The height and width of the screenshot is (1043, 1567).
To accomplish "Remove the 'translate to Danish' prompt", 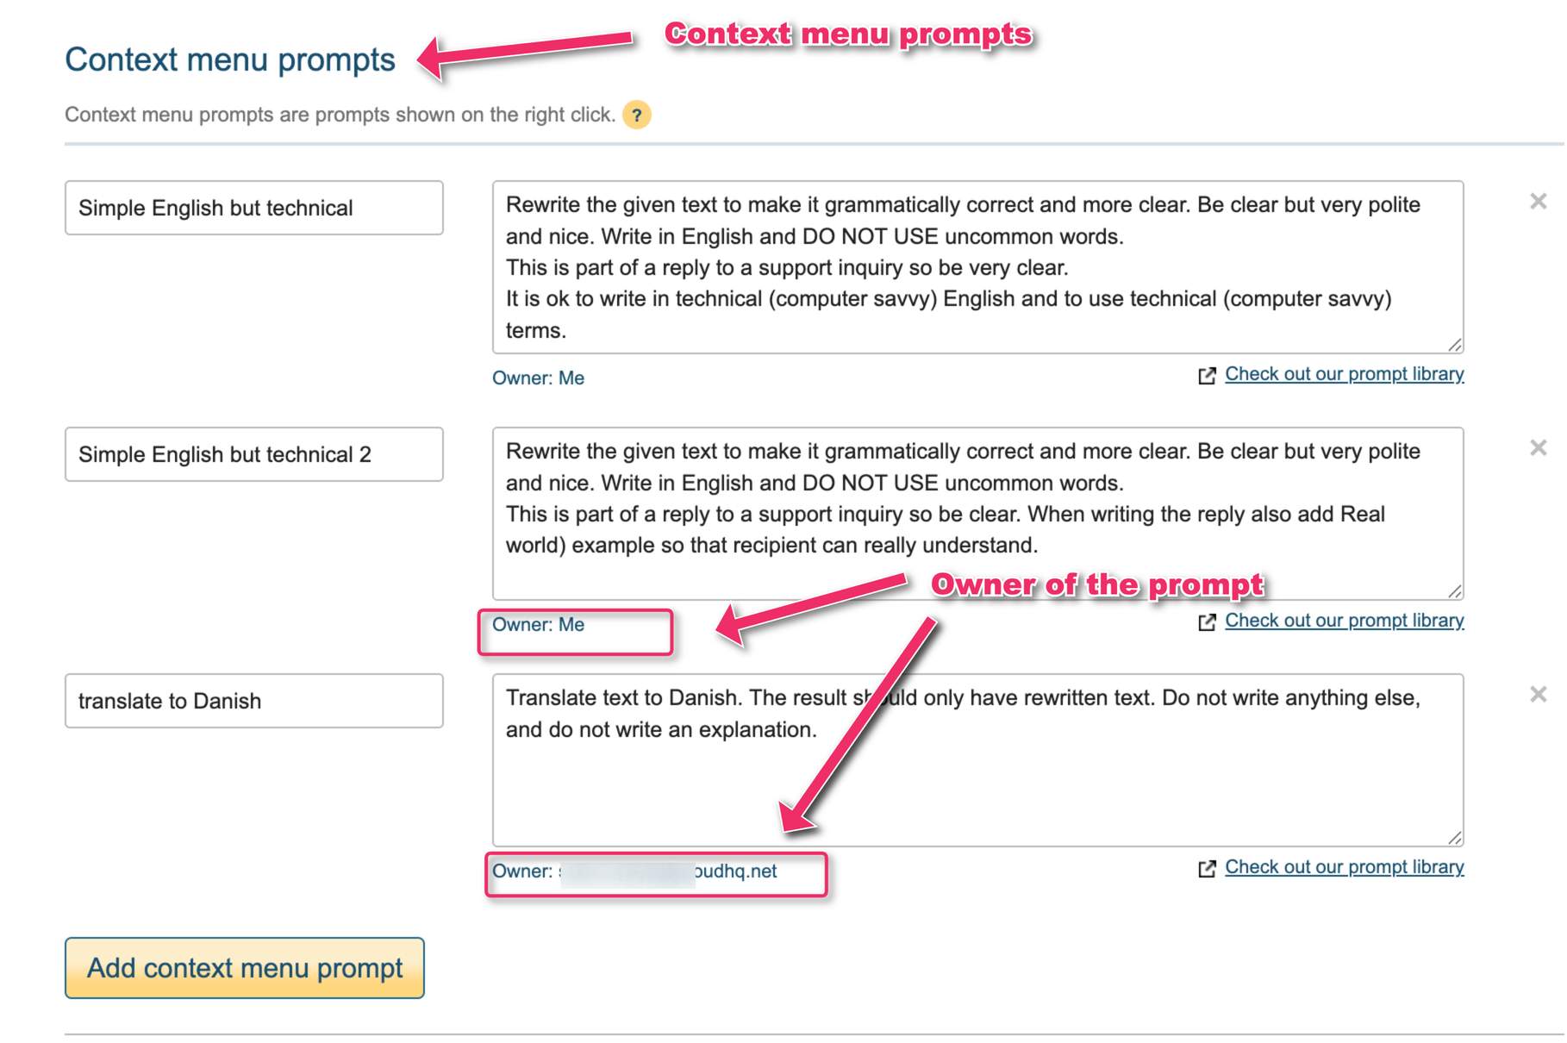I will pos(1538,695).
